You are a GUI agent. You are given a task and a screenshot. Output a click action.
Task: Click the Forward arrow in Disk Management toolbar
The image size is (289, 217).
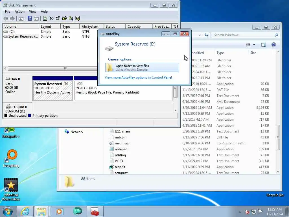pyautogui.click(x=12, y=18)
